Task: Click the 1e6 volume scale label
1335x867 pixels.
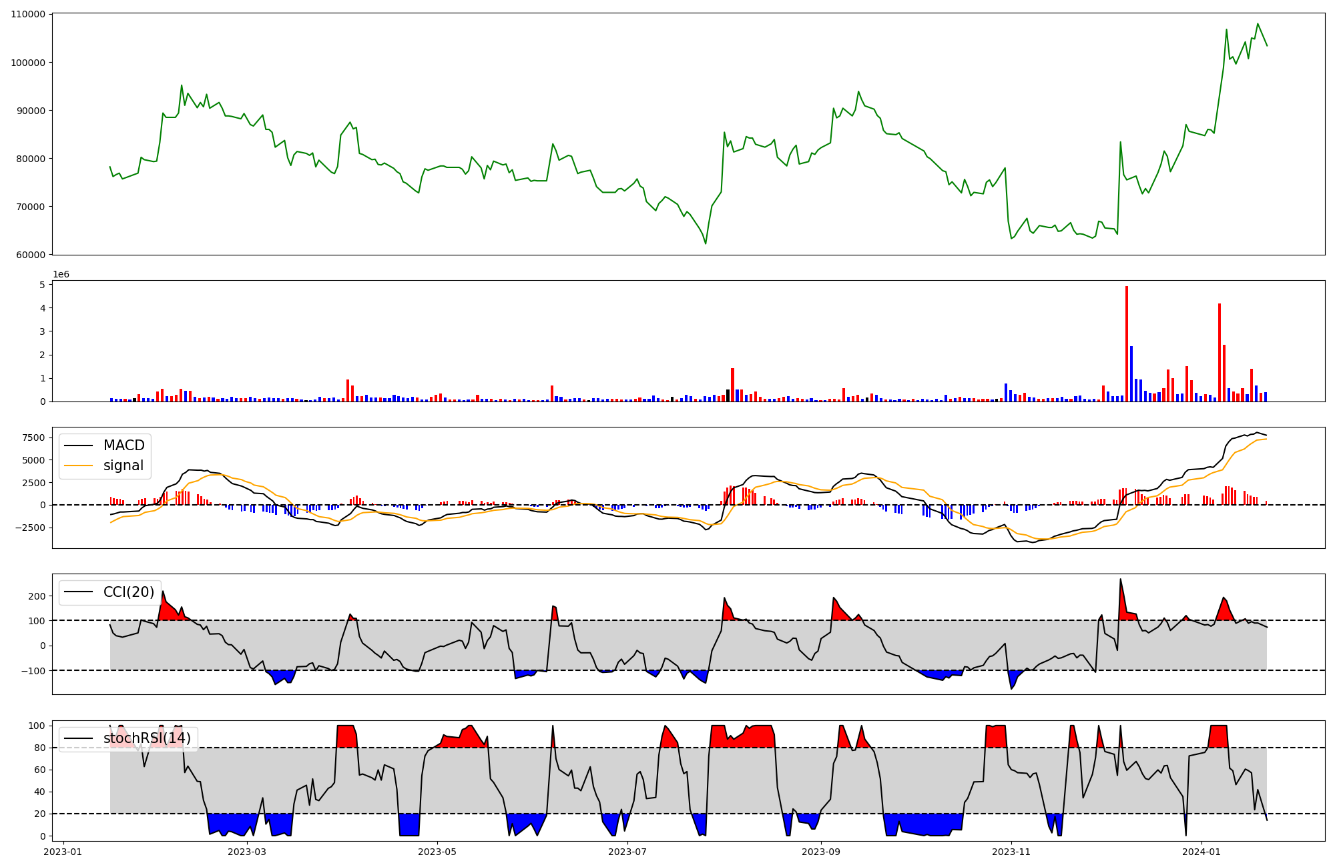Action: point(61,275)
